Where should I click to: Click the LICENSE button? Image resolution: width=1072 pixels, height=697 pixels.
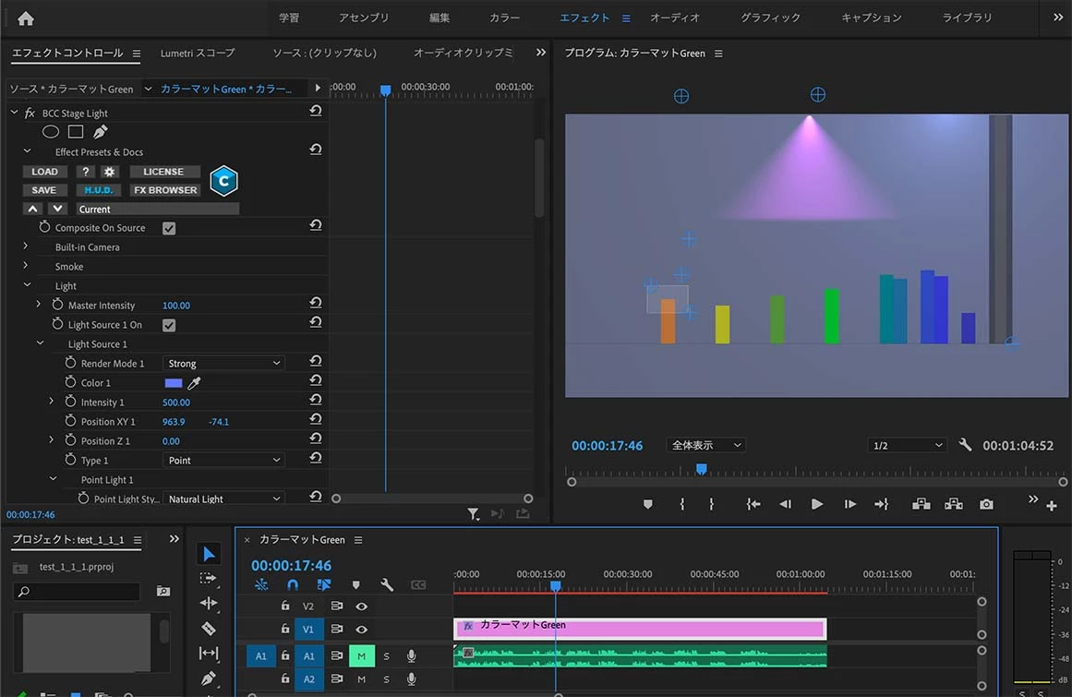[163, 172]
